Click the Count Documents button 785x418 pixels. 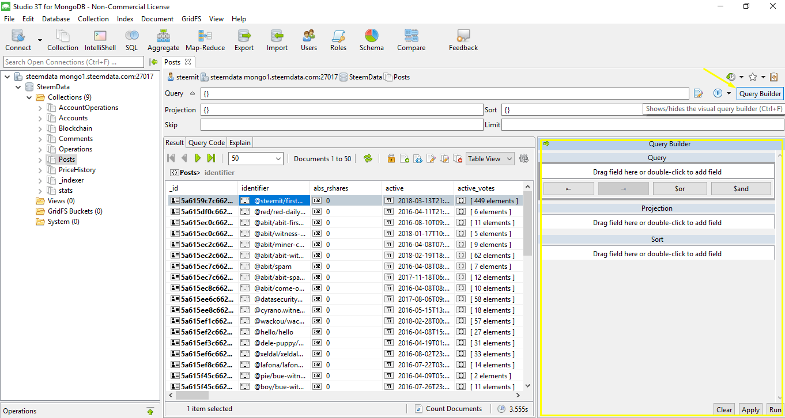[448, 409]
